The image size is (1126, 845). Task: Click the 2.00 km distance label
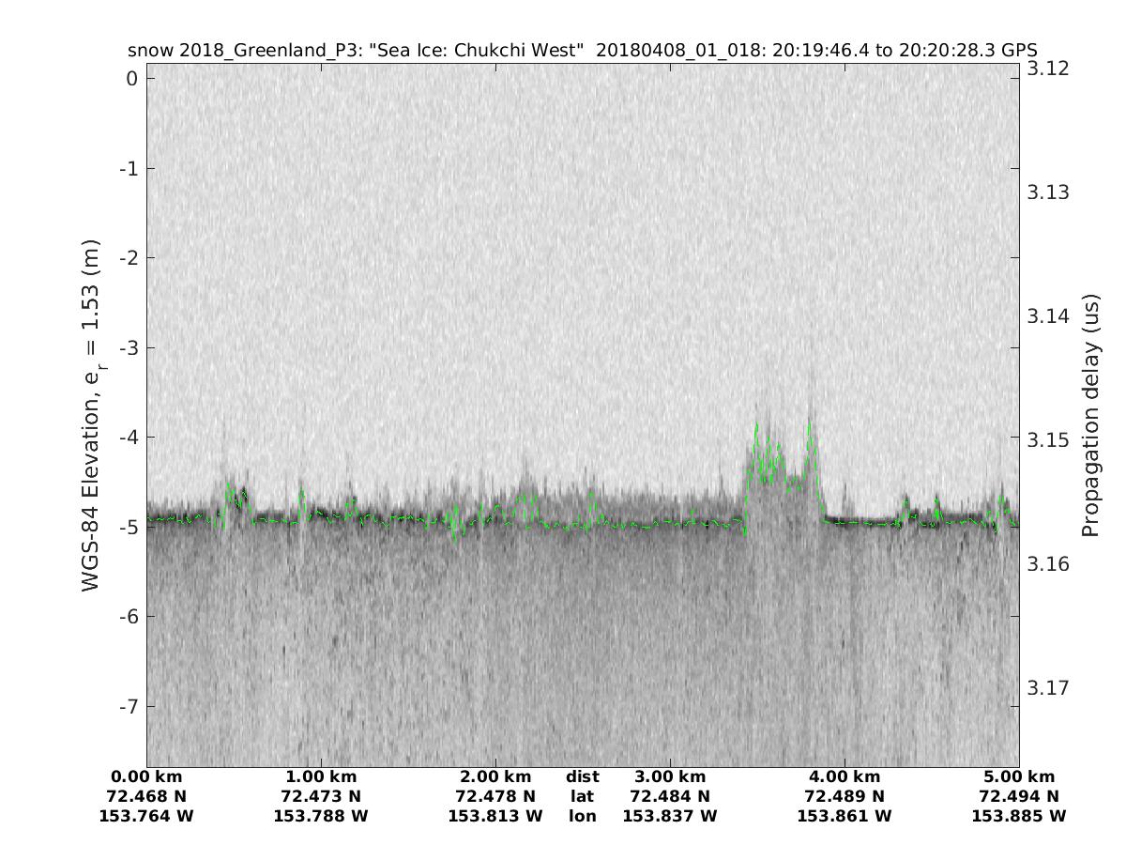click(495, 777)
